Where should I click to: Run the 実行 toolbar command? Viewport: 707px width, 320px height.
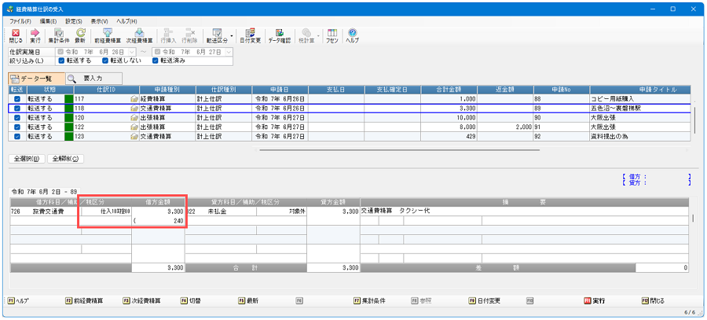coord(35,35)
